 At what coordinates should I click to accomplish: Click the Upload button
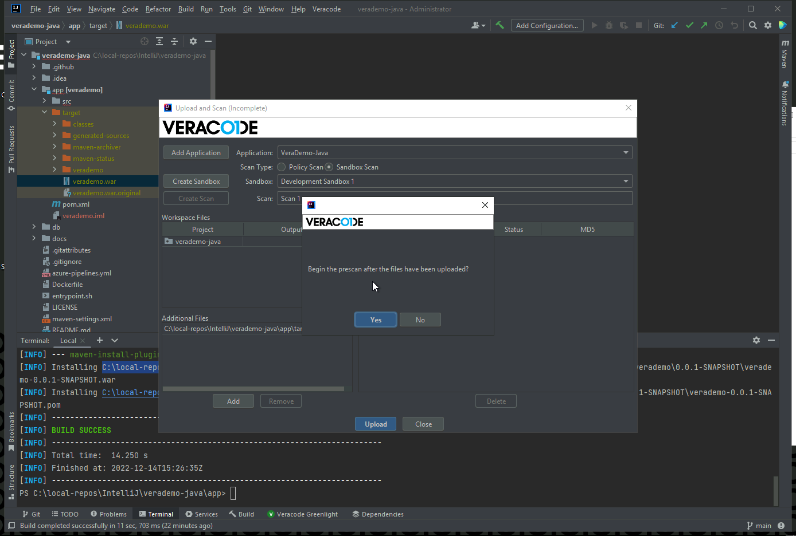[376, 424]
